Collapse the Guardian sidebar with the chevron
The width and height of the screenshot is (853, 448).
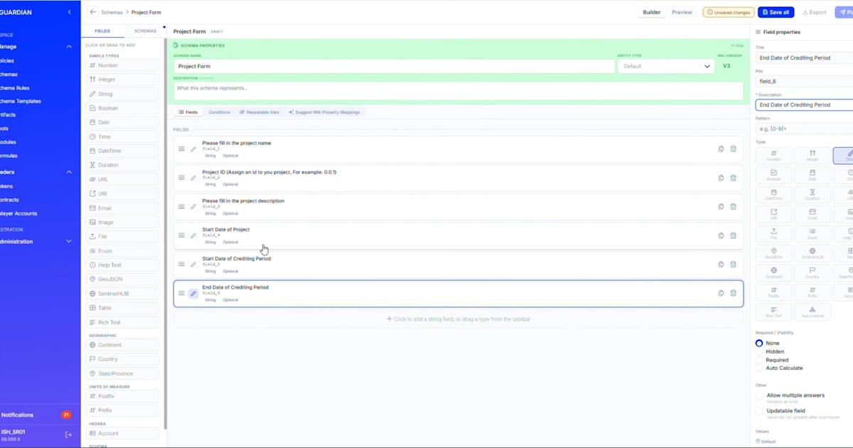pos(69,12)
